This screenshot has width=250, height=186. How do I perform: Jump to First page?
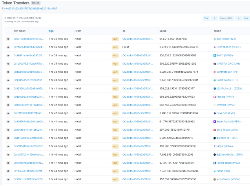click(207, 18)
